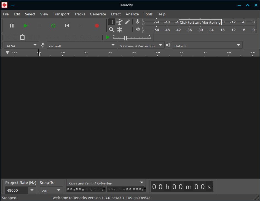Skip to start of project
The image size is (260, 201).
coord(67,26)
